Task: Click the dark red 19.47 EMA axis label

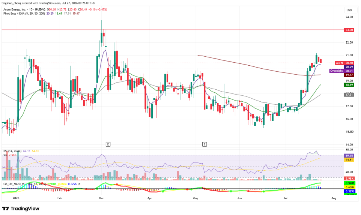Action: click(349, 75)
